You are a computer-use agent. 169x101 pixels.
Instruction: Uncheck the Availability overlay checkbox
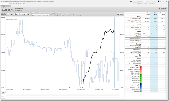click(x=51, y=15)
